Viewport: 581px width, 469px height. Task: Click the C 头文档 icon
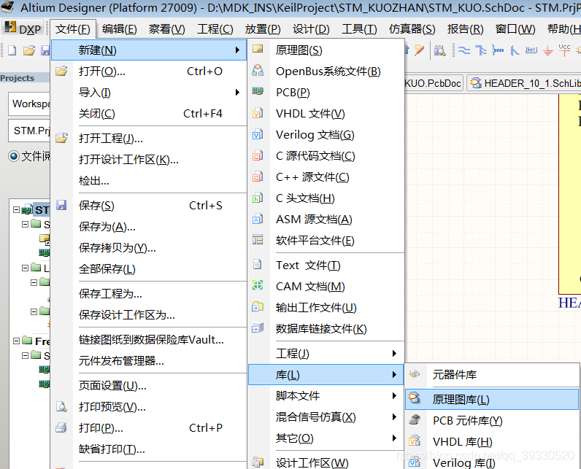pos(258,198)
